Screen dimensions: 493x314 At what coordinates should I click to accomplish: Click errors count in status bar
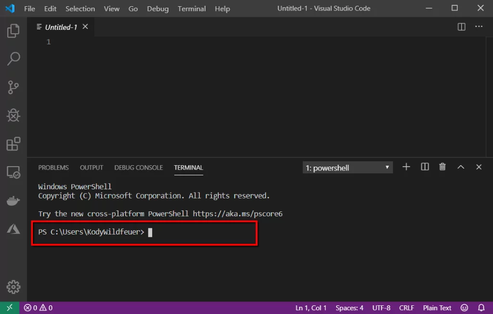pyautogui.click(x=31, y=308)
